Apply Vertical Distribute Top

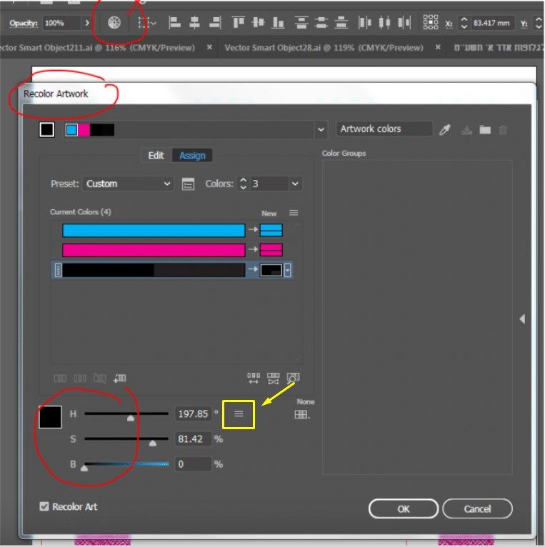coord(301,23)
